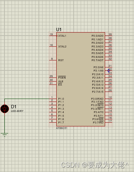Screen dimensions: 134x172
Task: Click pin number 29 at PSEN
Action: tap(51, 76)
